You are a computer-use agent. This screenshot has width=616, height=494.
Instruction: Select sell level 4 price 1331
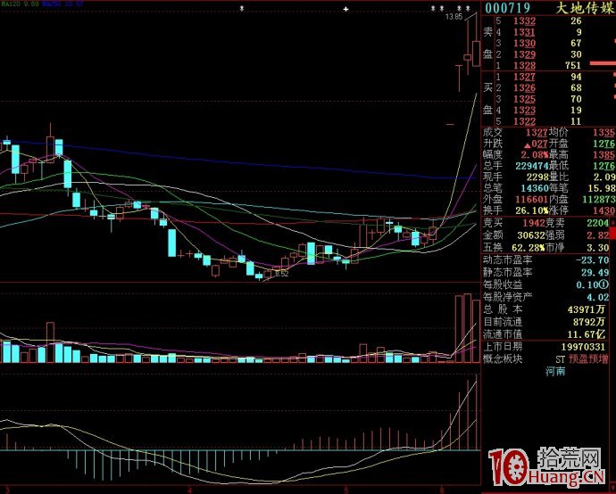pyautogui.click(x=524, y=32)
